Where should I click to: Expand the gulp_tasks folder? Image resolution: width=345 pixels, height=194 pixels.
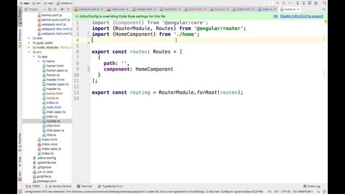pyautogui.click(x=29, y=43)
